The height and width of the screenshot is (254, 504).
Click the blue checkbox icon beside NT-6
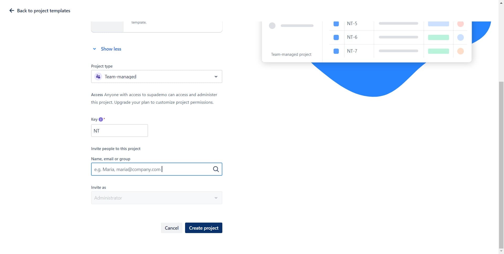(336, 37)
